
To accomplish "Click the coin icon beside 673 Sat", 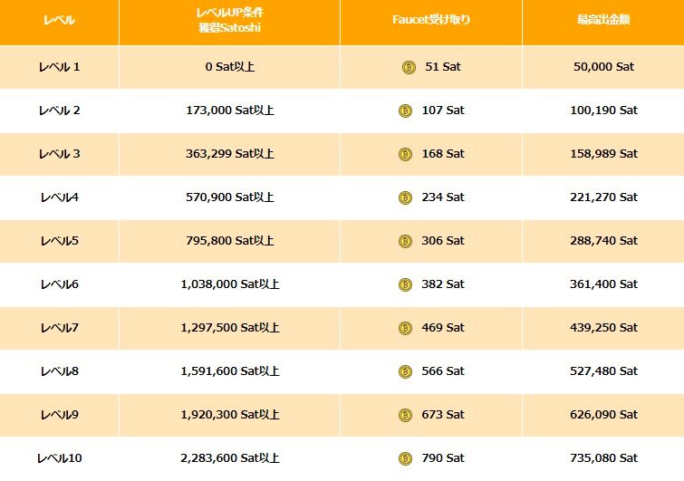I will [405, 415].
